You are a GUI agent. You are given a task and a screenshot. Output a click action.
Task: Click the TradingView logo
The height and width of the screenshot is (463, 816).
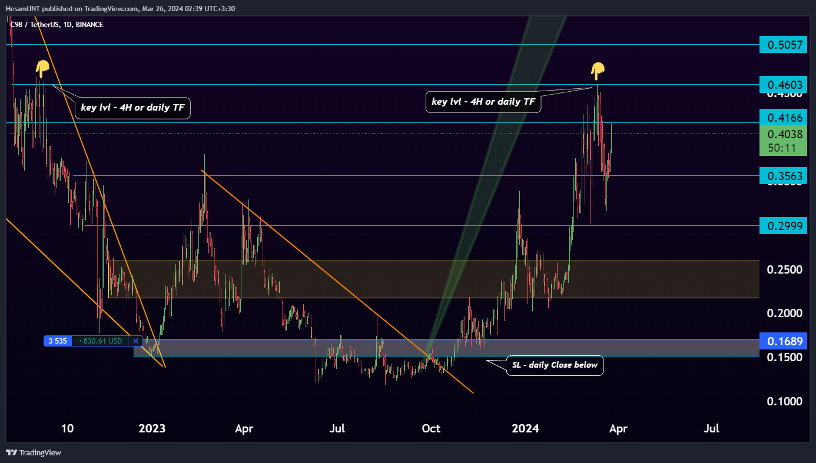pyautogui.click(x=33, y=452)
